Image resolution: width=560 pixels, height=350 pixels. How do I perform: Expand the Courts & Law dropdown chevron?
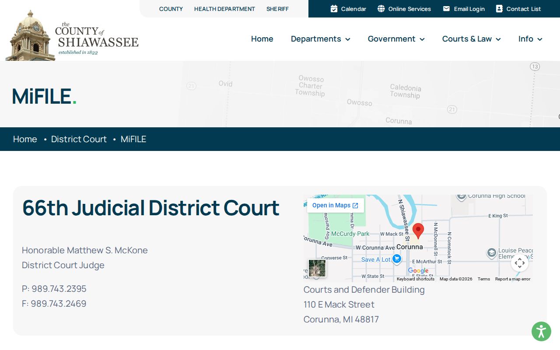pos(498,39)
